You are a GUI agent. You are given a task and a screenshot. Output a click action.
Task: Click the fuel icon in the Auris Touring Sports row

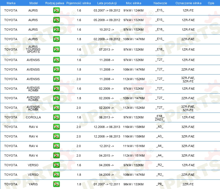tap(56, 49)
